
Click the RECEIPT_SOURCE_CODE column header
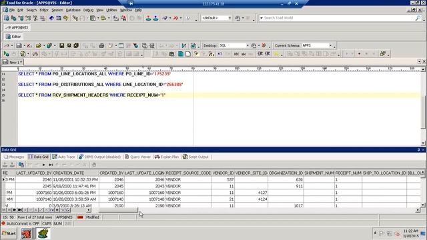[x=188, y=173]
